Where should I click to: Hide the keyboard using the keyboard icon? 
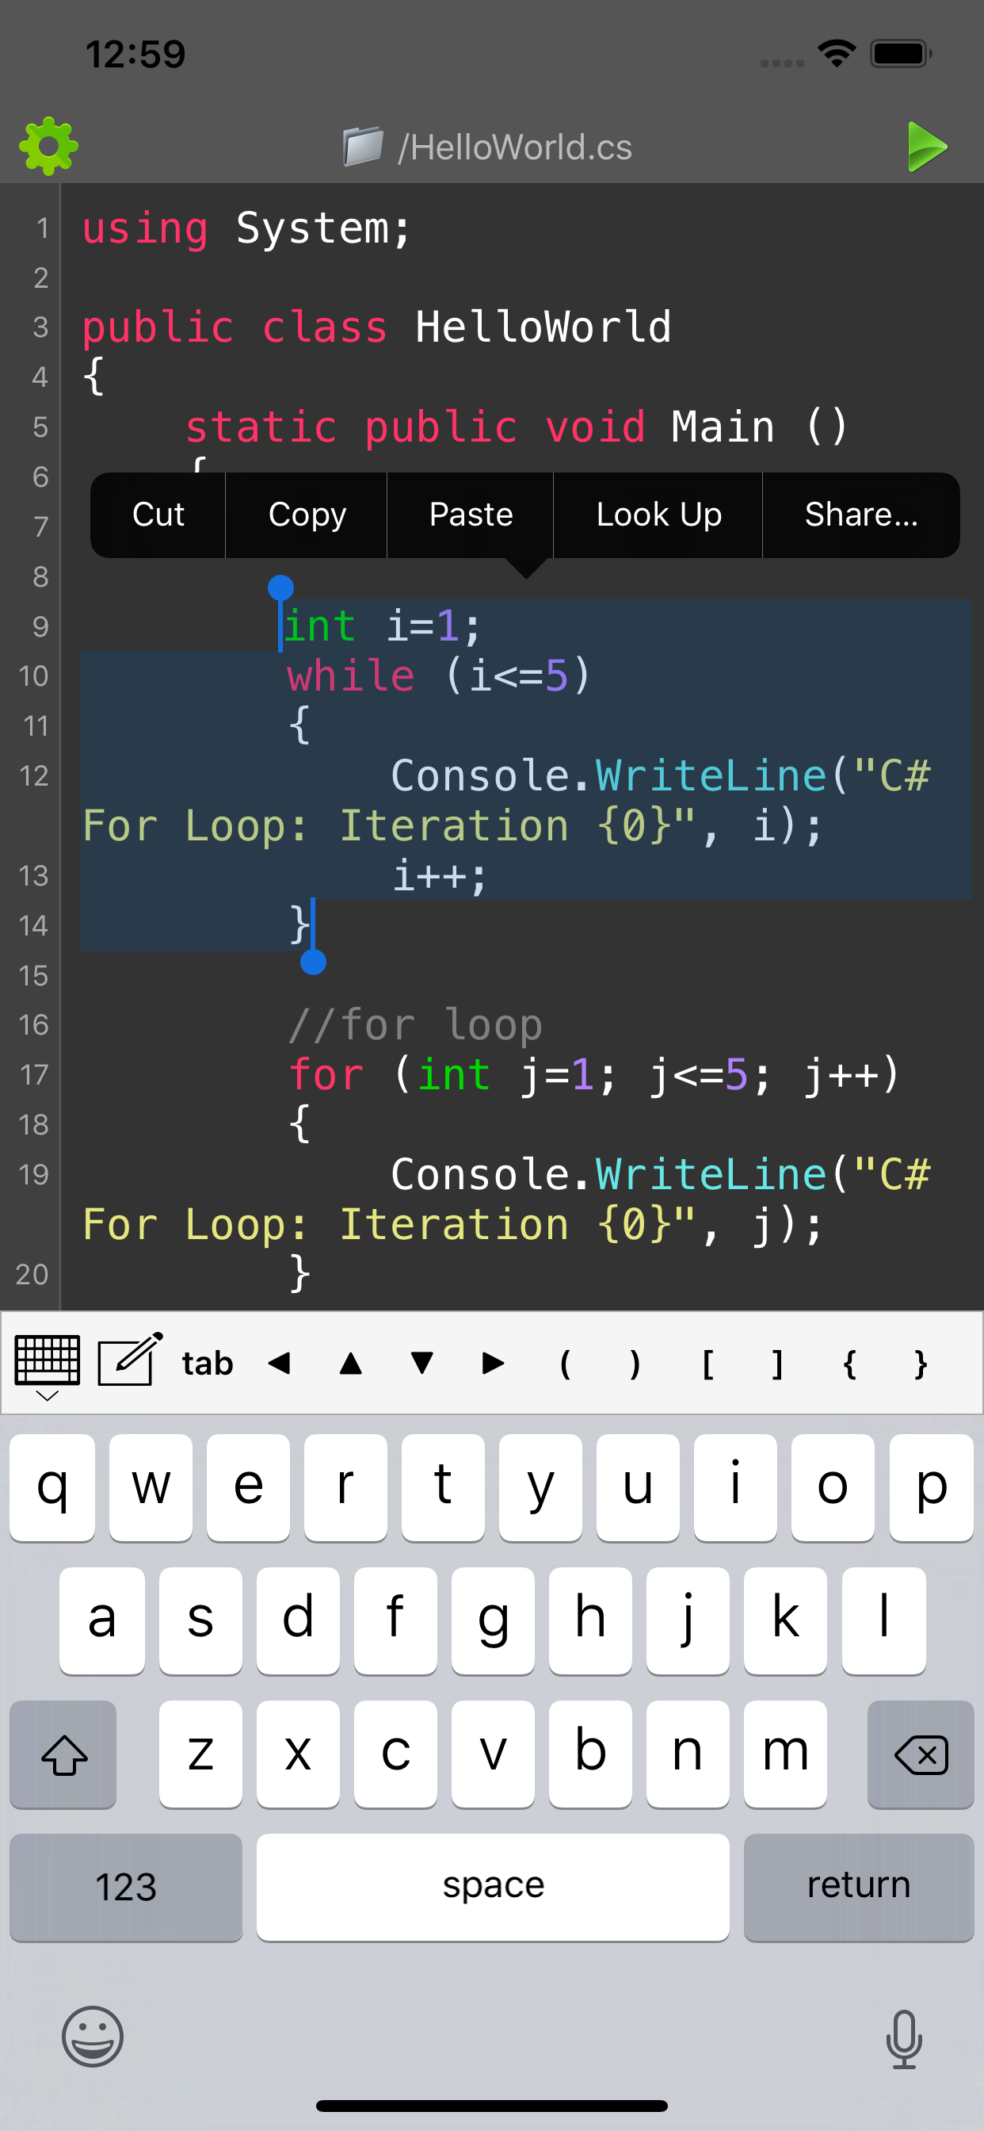47,1366
